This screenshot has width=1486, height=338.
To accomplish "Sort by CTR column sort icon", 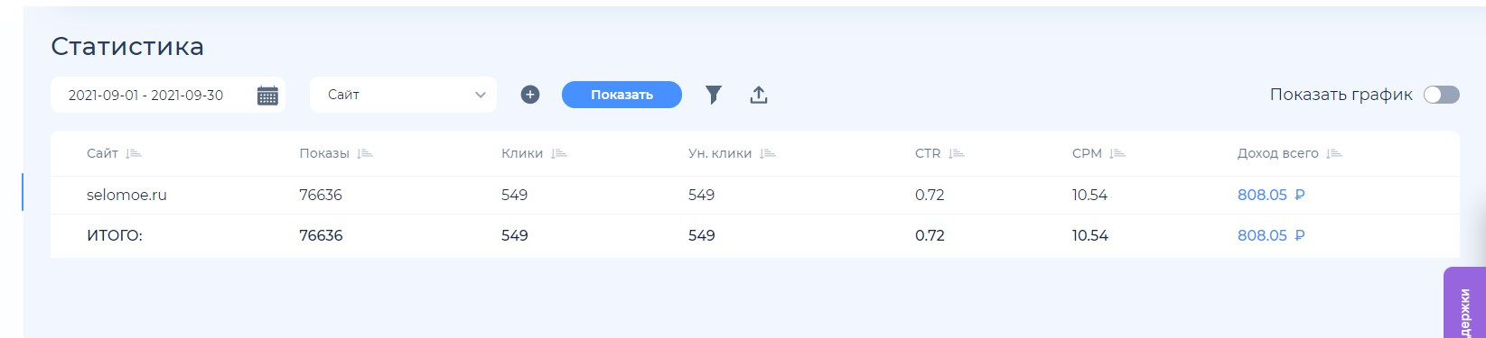I will (x=957, y=154).
